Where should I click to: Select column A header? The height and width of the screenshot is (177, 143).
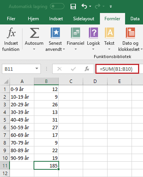(22, 81)
